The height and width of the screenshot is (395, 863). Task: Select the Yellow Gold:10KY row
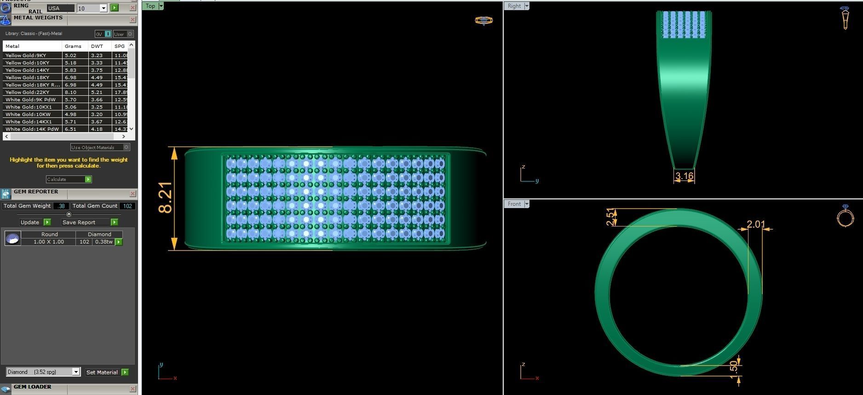65,63
